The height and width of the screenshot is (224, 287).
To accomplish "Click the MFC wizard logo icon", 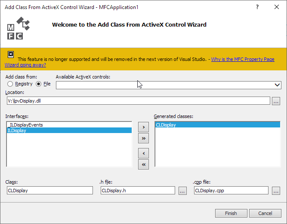I will coord(19,28).
